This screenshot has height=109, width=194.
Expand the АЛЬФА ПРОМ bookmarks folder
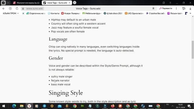11,13
